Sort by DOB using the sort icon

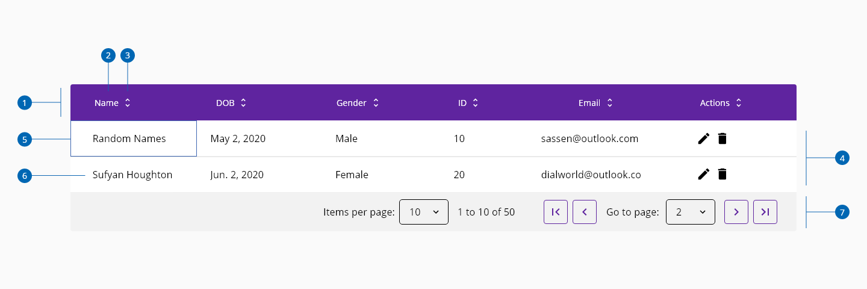(x=243, y=103)
